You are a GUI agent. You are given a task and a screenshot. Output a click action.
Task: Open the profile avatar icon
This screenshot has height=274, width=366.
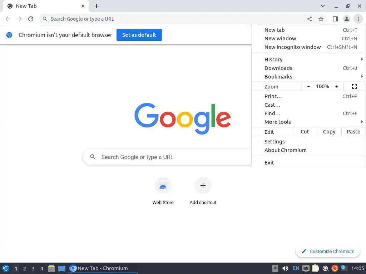(347, 19)
